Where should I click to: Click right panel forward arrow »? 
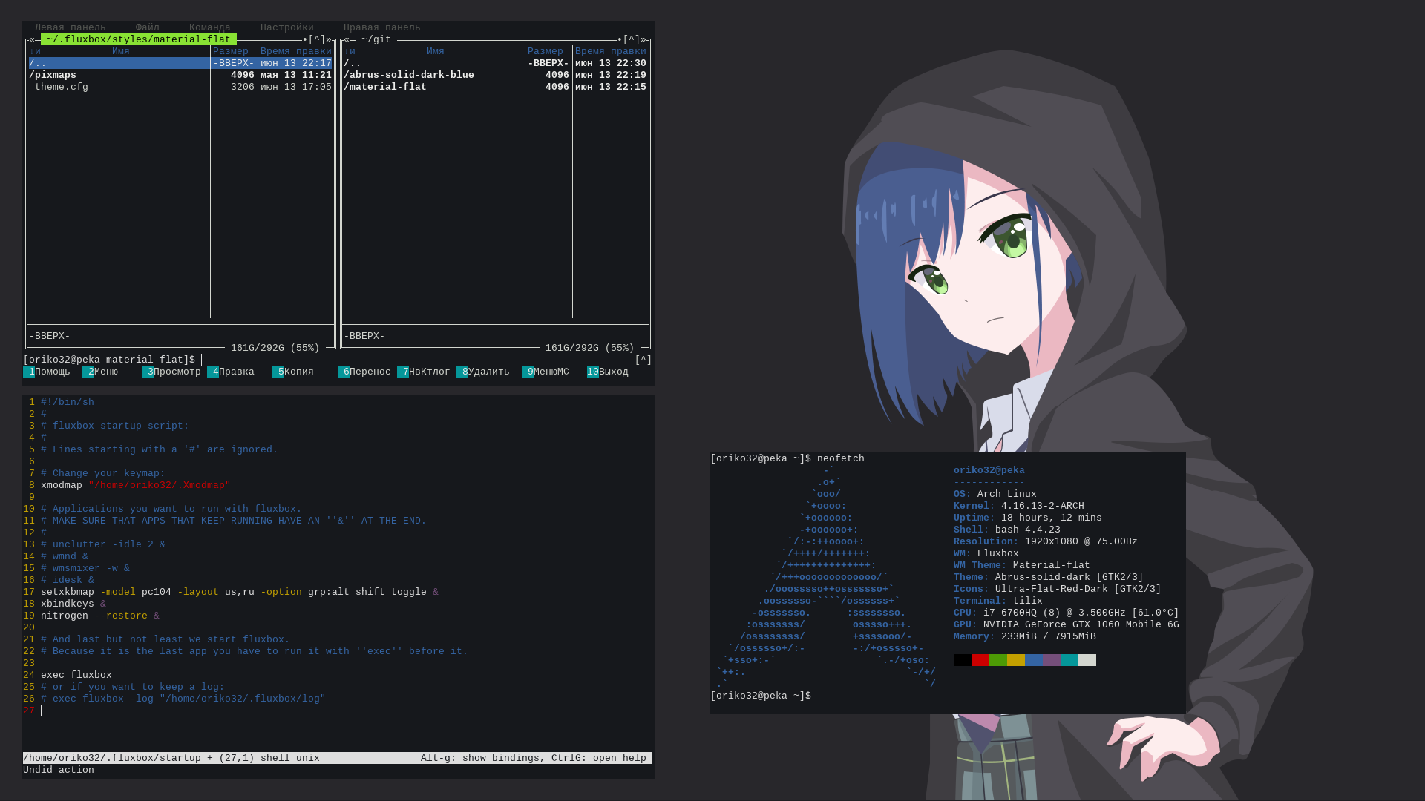(x=643, y=39)
